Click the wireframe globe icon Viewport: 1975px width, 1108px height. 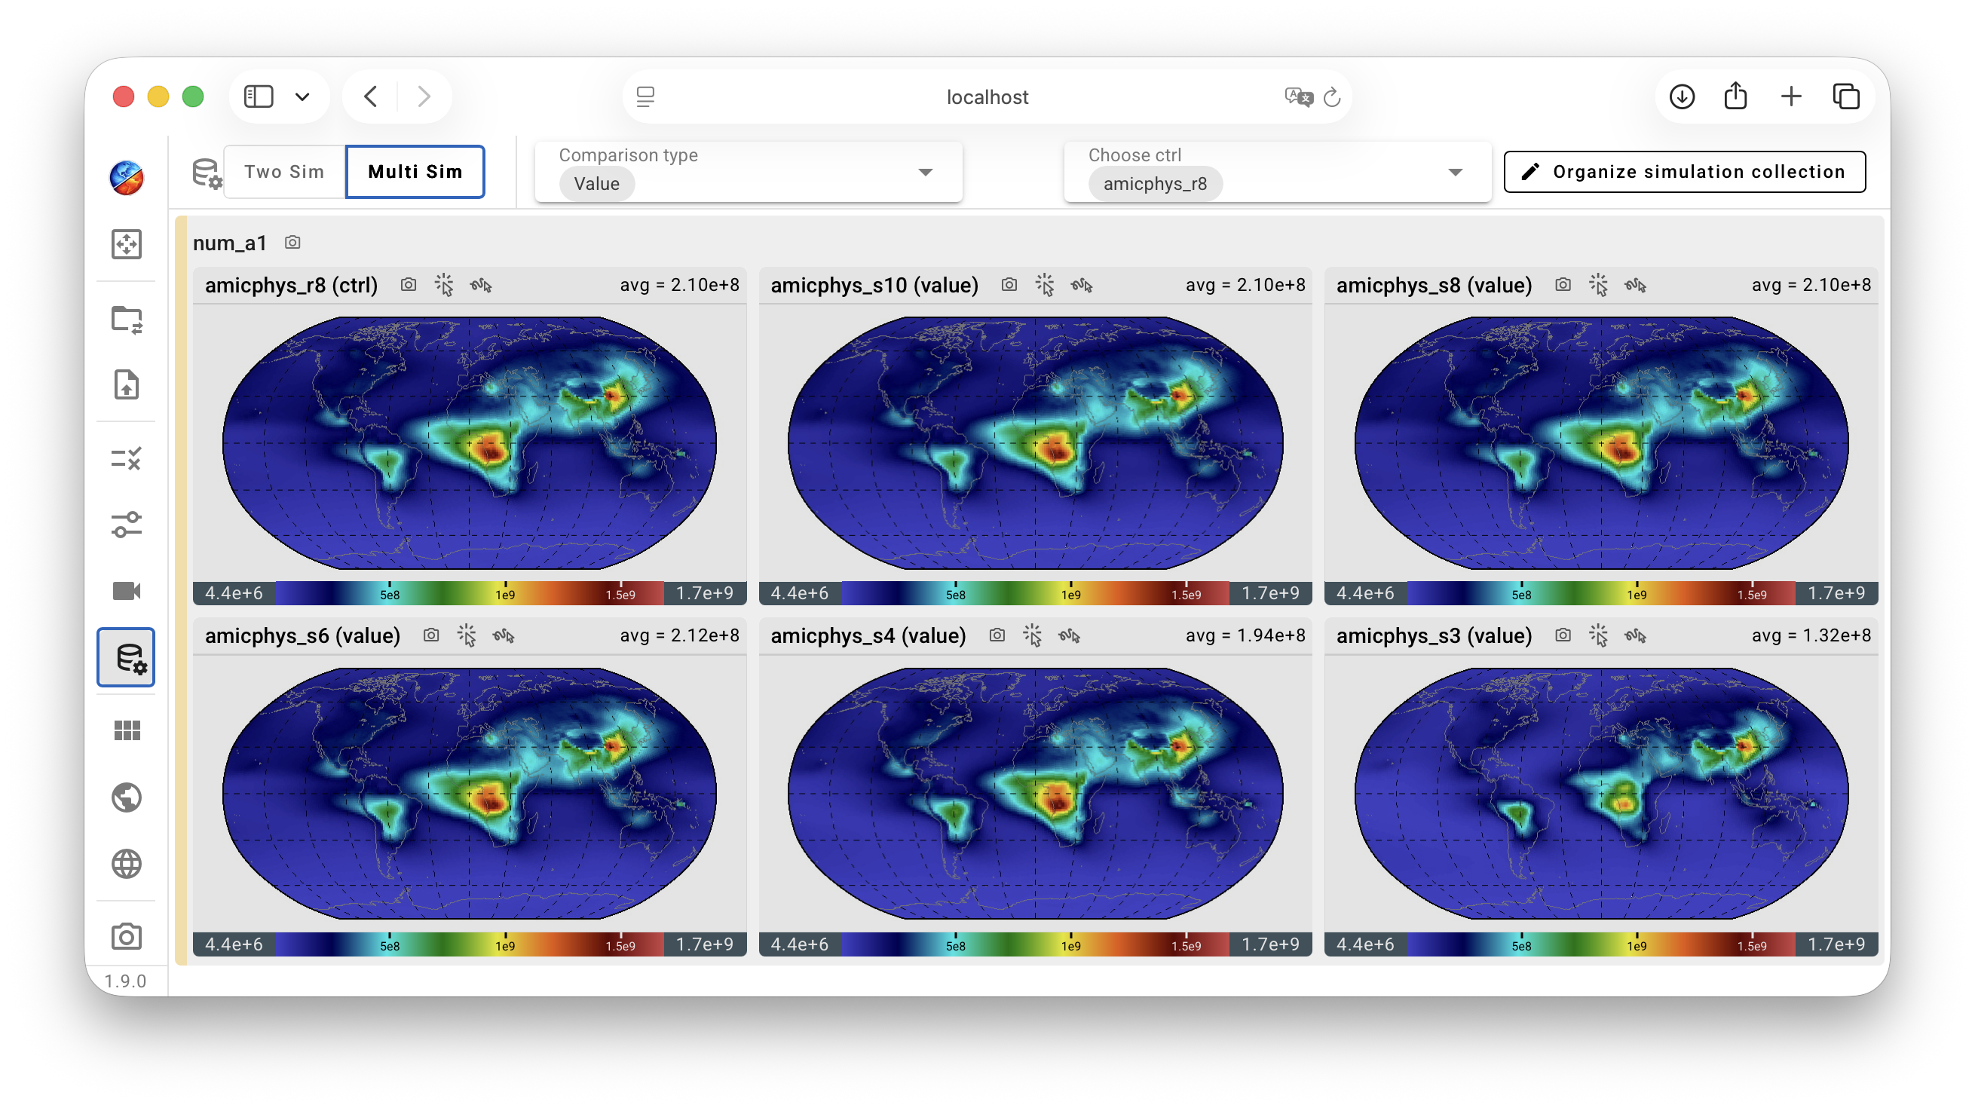coord(127,864)
